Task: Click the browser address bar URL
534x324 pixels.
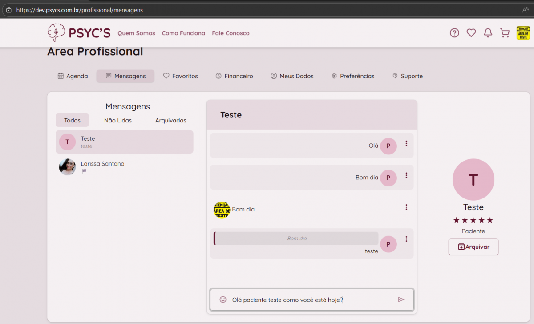Action: [80, 10]
